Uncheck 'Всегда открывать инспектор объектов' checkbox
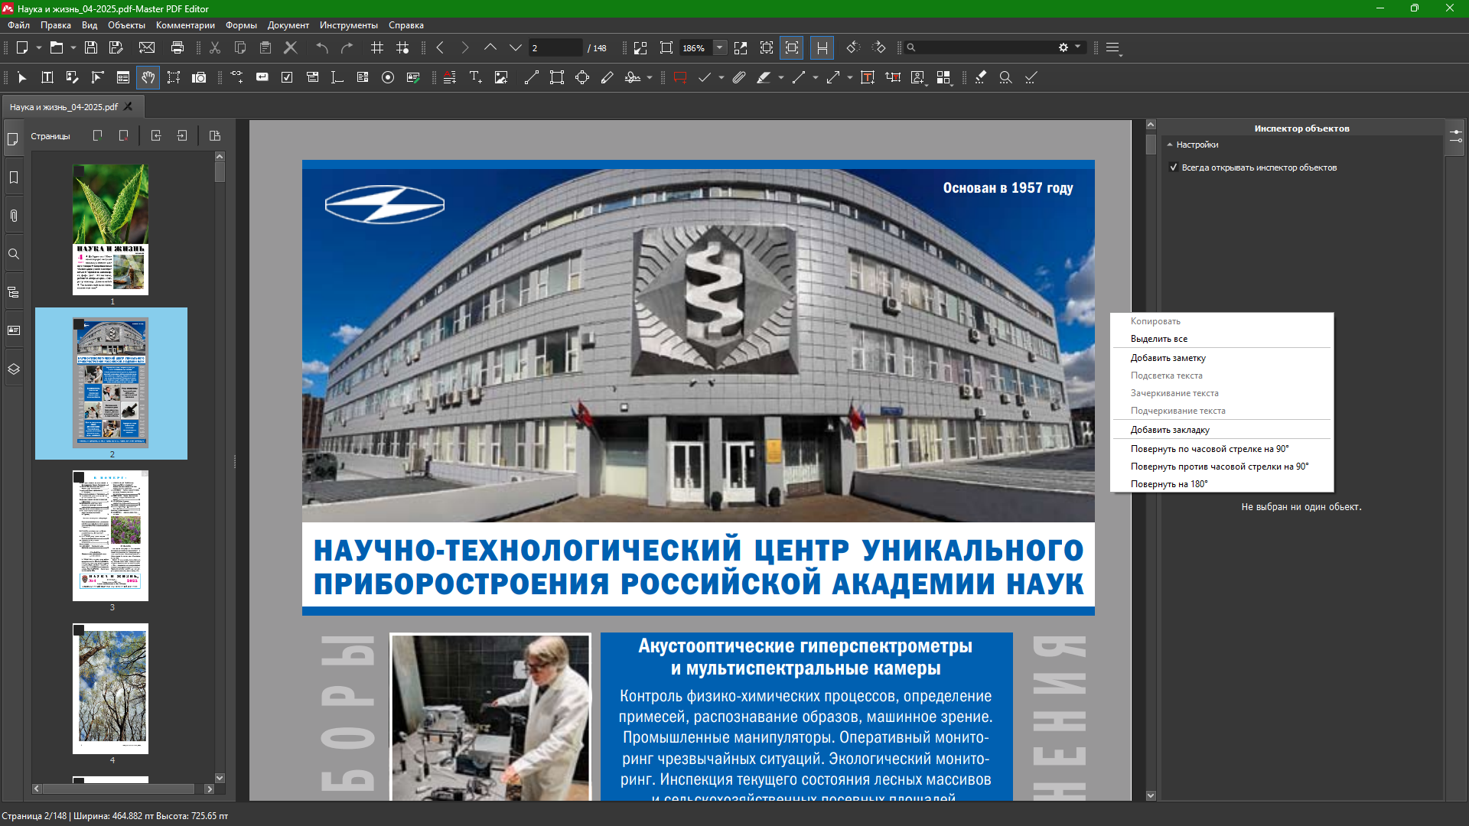1469x826 pixels. [x=1174, y=167]
